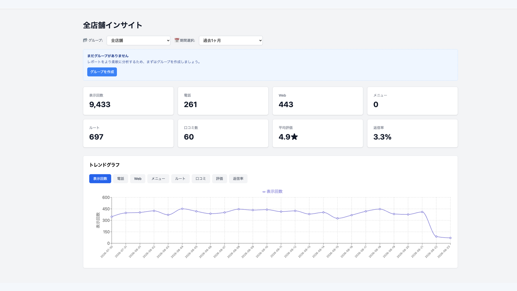Click the まだグループがありません notice heading
This screenshot has height=291, width=517.
tap(108, 56)
